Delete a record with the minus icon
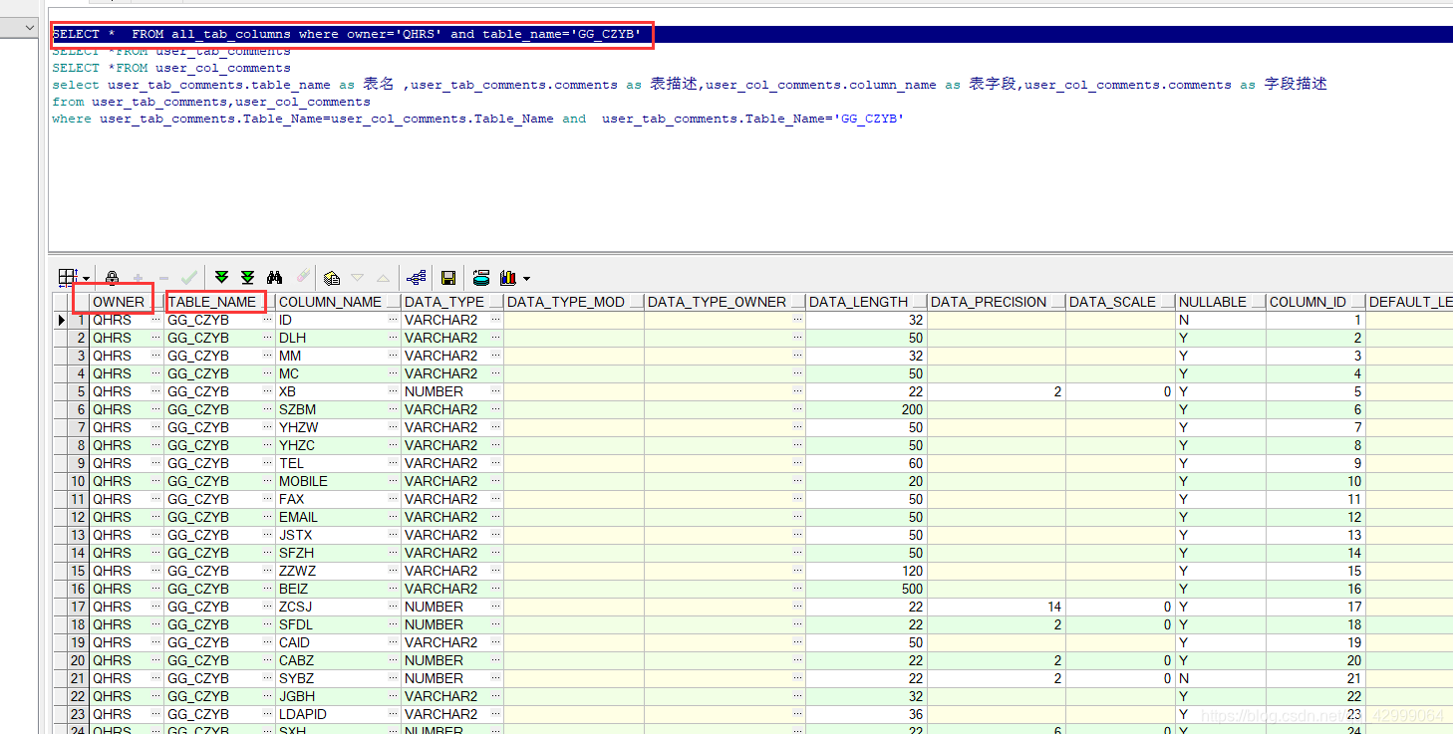 tap(164, 277)
